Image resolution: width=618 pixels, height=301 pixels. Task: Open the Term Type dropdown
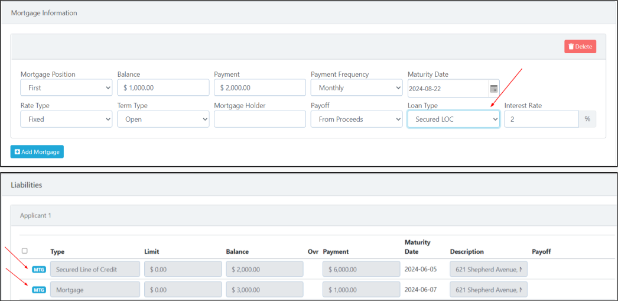(163, 119)
